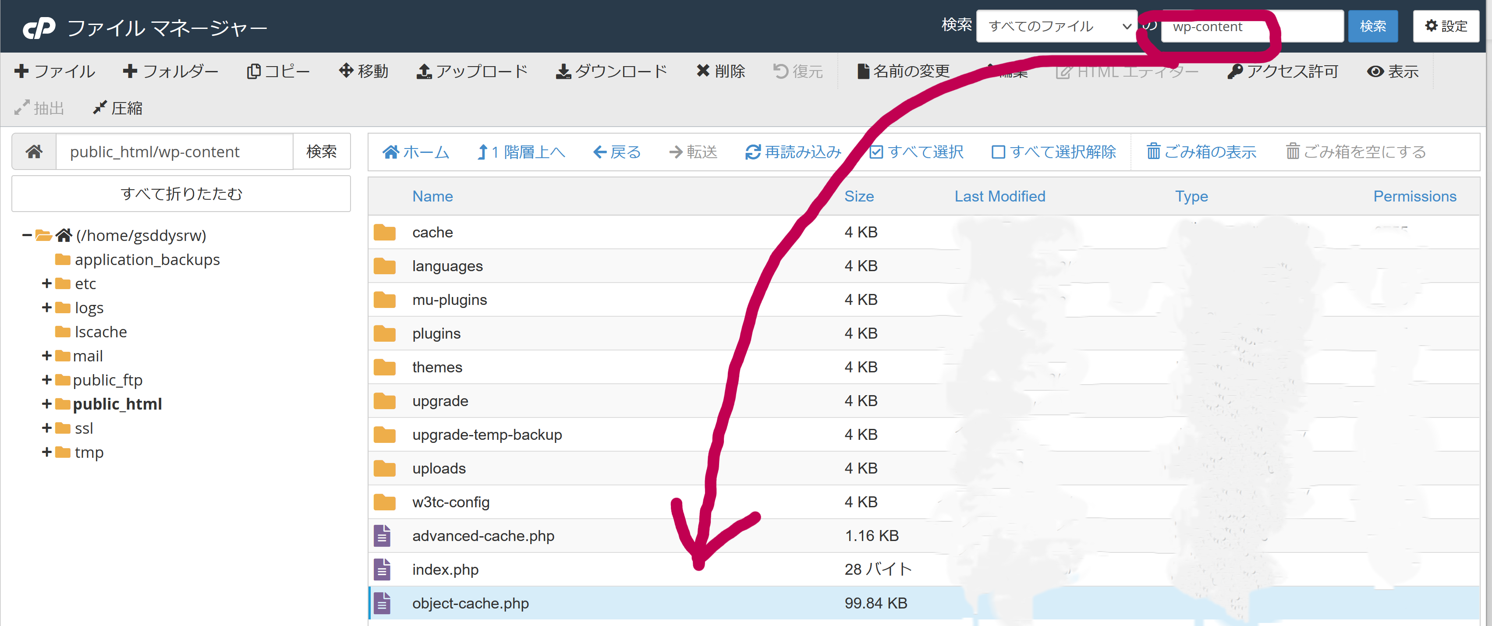Image resolution: width=1492 pixels, height=626 pixels.
Task: Click the Upload (アップロード) toolbar icon
Action: 424,71
